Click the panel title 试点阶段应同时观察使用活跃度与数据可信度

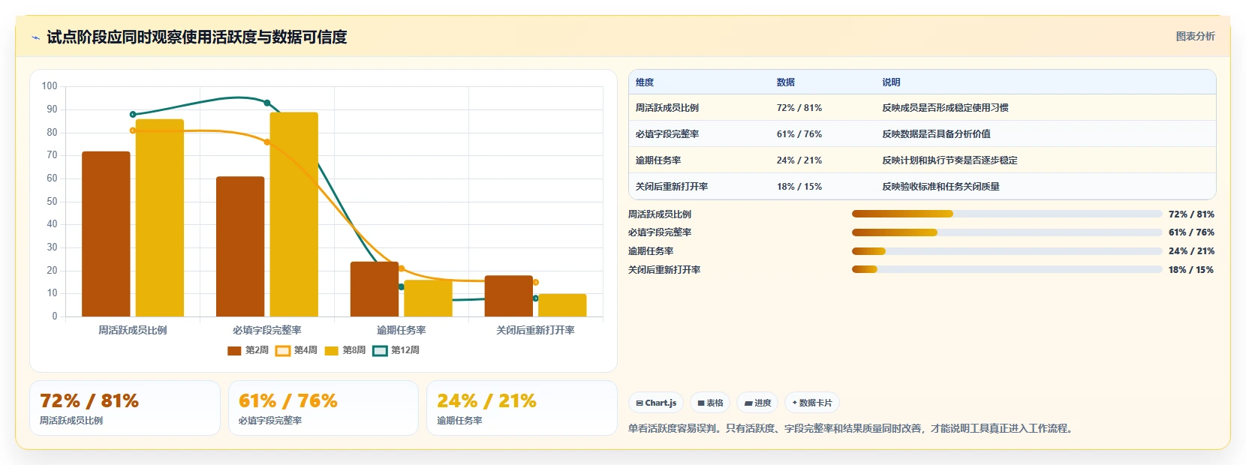point(197,37)
